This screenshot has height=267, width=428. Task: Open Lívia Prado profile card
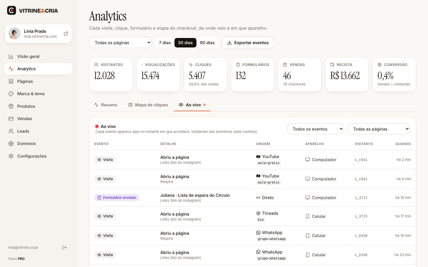point(39,34)
